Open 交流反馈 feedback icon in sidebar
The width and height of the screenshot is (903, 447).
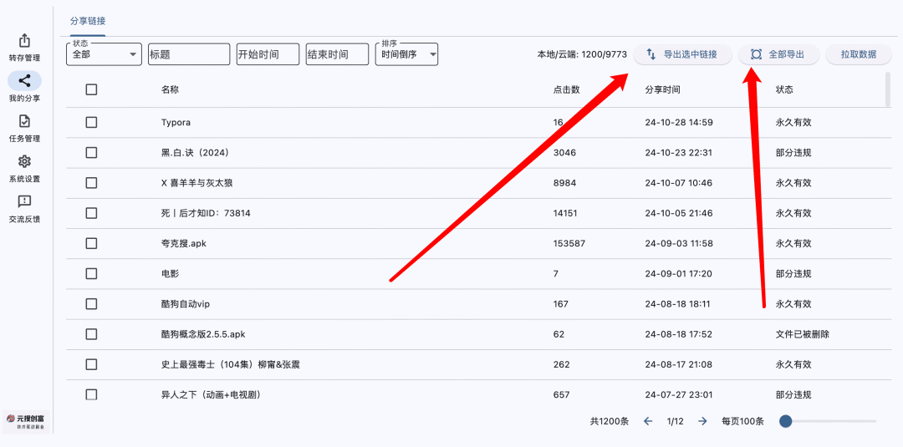[x=24, y=201]
